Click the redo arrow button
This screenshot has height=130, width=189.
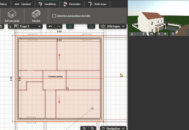(58, 26)
